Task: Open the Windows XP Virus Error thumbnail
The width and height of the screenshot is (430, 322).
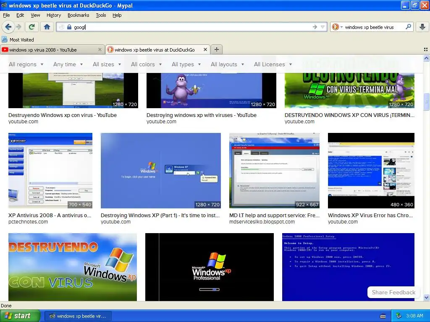Action: pos(371,171)
